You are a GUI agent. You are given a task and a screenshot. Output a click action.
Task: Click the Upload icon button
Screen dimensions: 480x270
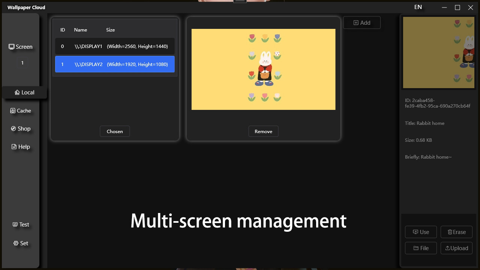[x=456, y=248]
